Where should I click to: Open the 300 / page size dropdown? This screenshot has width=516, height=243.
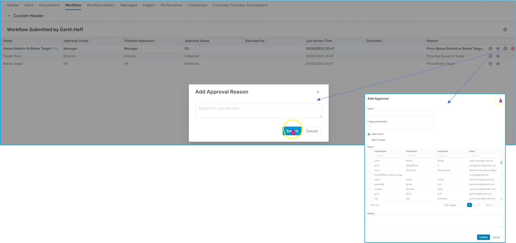[x=453, y=205]
